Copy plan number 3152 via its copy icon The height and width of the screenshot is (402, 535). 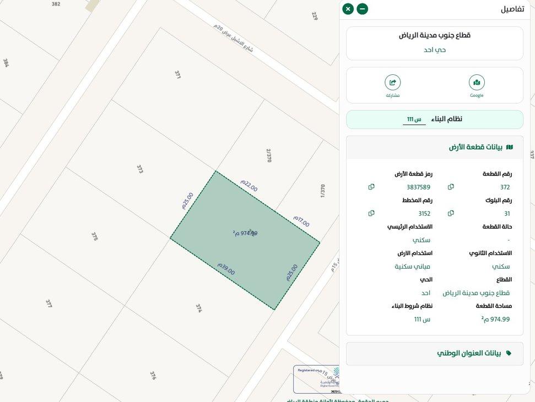click(x=371, y=213)
